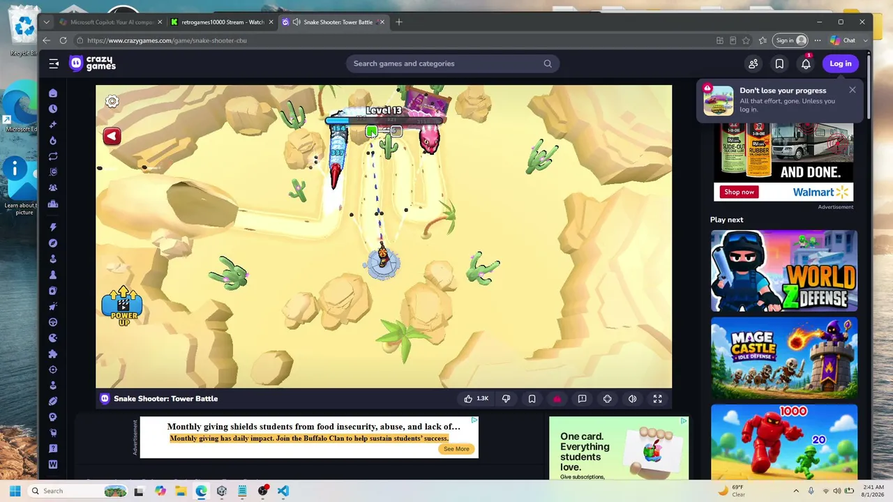The width and height of the screenshot is (893, 502).
Task: Close the retrogames10000 Stream tab
Action: (x=271, y=22)
